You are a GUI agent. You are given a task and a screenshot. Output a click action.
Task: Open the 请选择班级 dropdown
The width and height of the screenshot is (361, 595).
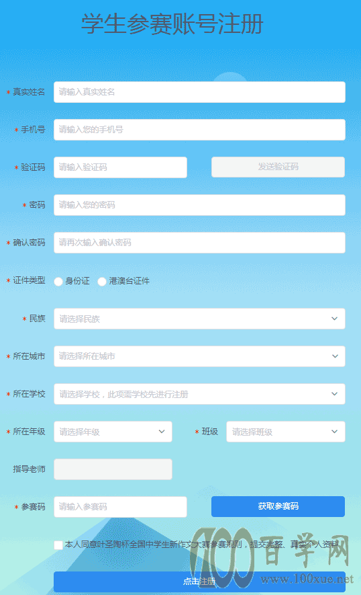coord(286,432)
